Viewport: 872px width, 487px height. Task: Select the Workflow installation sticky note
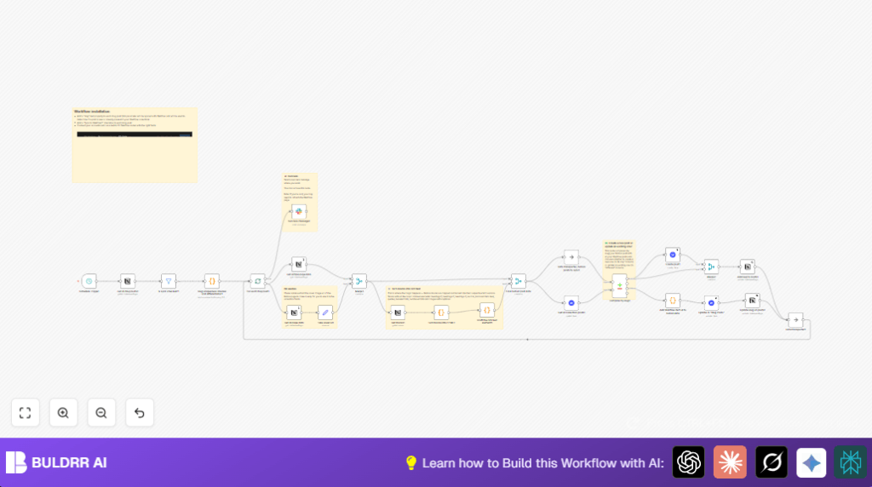click(135, 145)
